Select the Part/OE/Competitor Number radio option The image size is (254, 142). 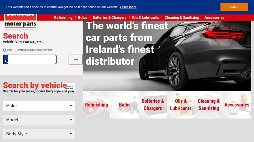point(16,50)
